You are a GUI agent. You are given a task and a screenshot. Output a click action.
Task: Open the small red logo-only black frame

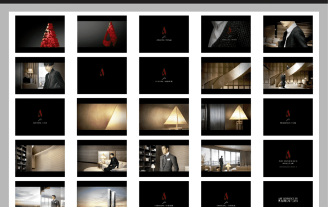coord(102,75)
